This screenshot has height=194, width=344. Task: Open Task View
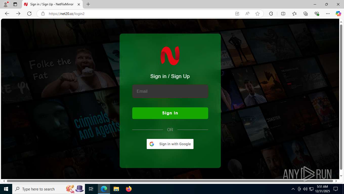pos(91,189)
